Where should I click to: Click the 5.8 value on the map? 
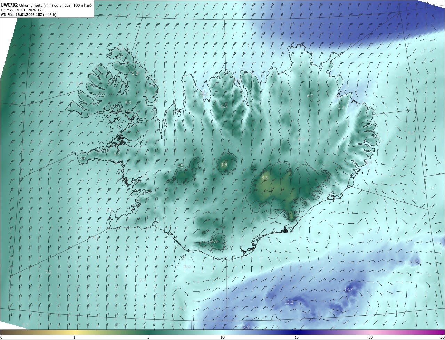point(135,73)
